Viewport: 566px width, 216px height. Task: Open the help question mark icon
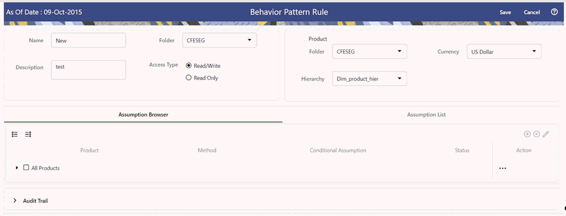554,12
